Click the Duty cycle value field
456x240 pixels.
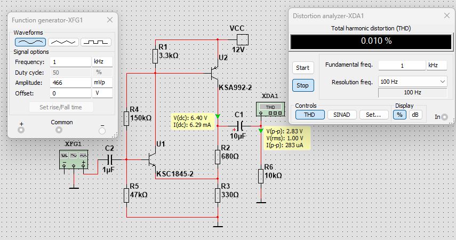70,72
